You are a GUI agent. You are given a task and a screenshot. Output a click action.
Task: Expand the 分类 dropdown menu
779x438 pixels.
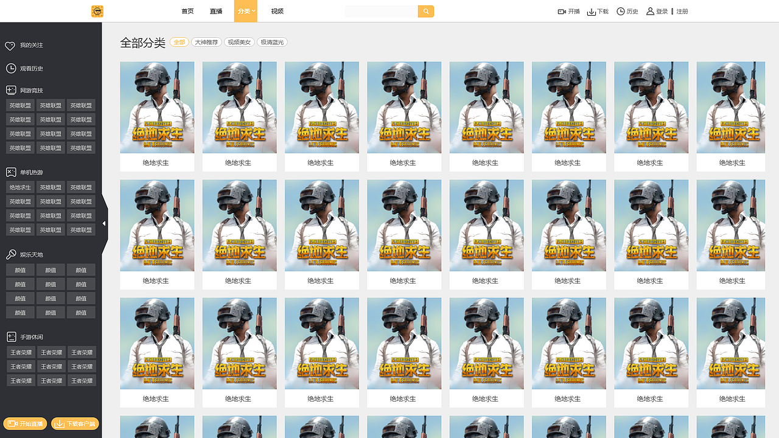pyautogui.click(x=246, y=11)
